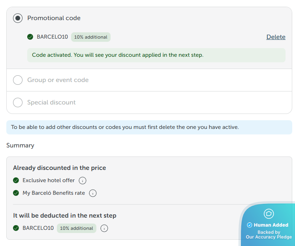Click info icon beside Exclusive hotel offer
The height and width of the screenshot is (246, 295).
pyautogui.click(x=83, y=181)
